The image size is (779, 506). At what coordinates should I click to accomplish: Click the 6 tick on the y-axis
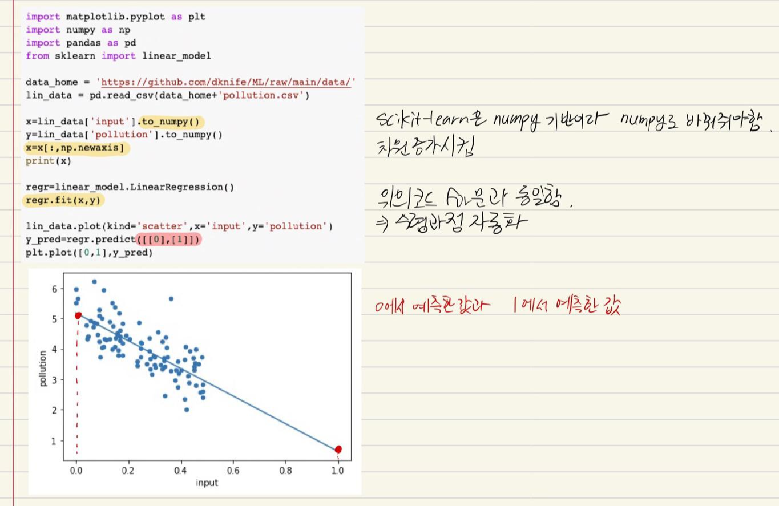55,289
